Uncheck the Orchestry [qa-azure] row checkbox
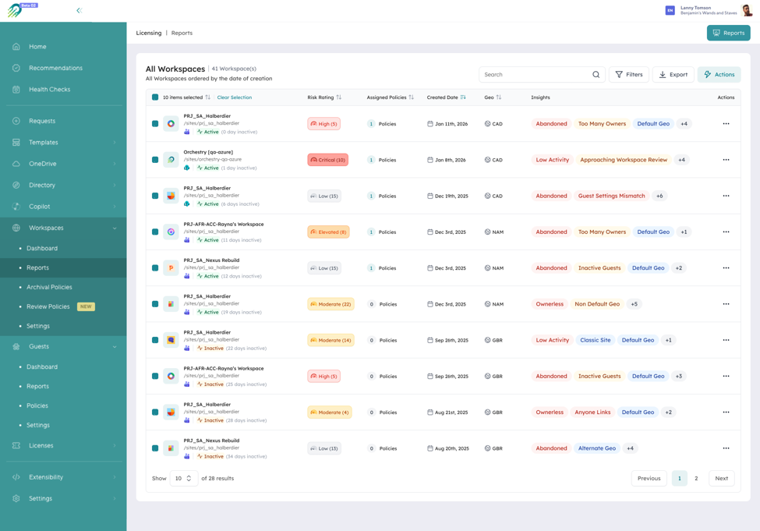The height and width of the screenshot is (531, 760). (x=155, y=160)
